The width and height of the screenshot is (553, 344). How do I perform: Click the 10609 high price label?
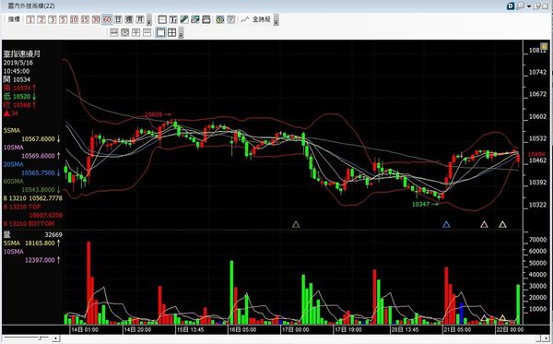[153, 114]
